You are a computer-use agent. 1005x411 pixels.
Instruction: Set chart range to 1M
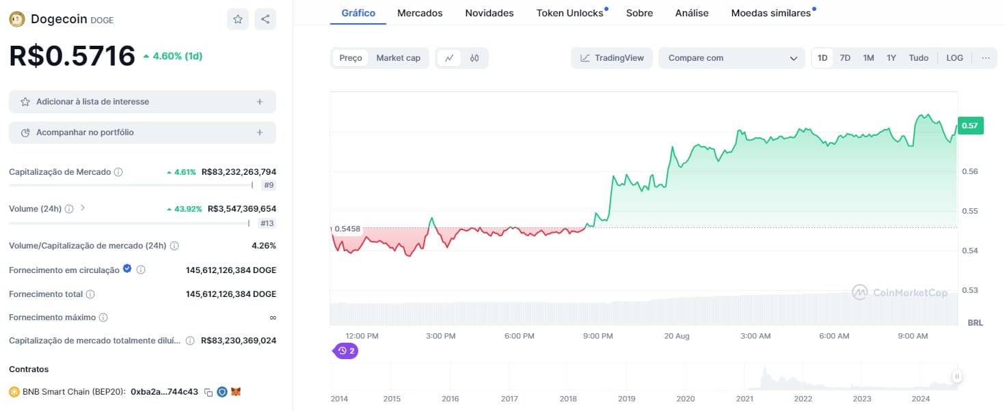pos(868,58)
